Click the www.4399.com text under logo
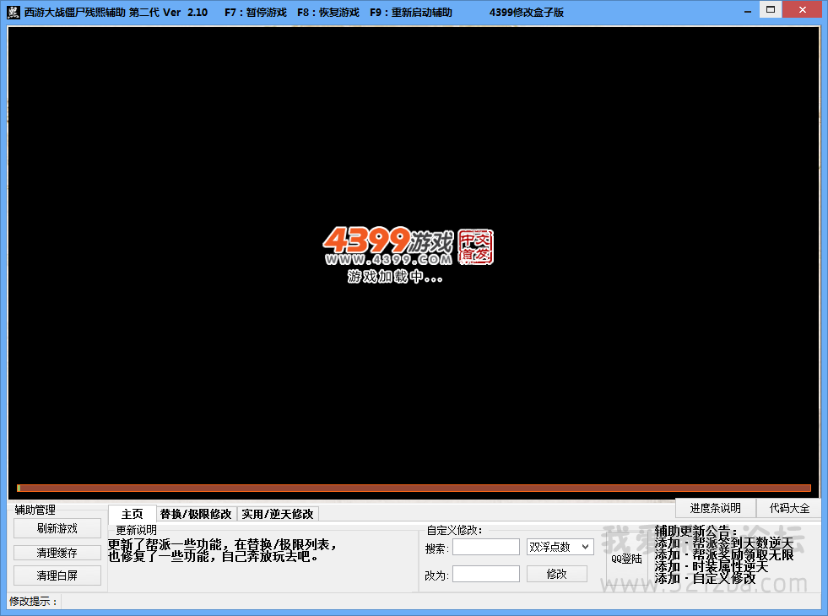 (388, 259)
